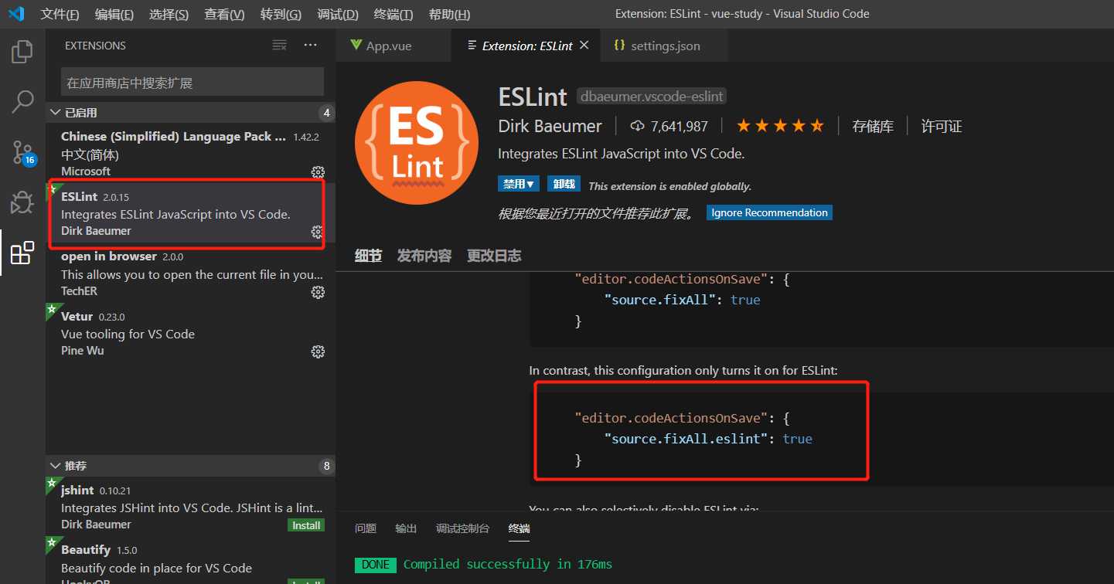
Task: Open publisher Dirk Baeumer link in ESLint header
Action: point(550,126)
